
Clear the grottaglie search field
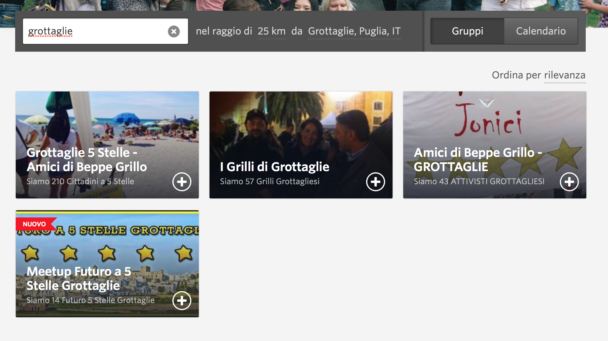pos(174,31)
